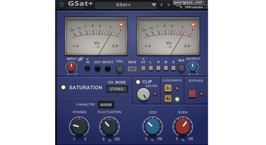Click the right VU clip LED

tap(193, 25)
